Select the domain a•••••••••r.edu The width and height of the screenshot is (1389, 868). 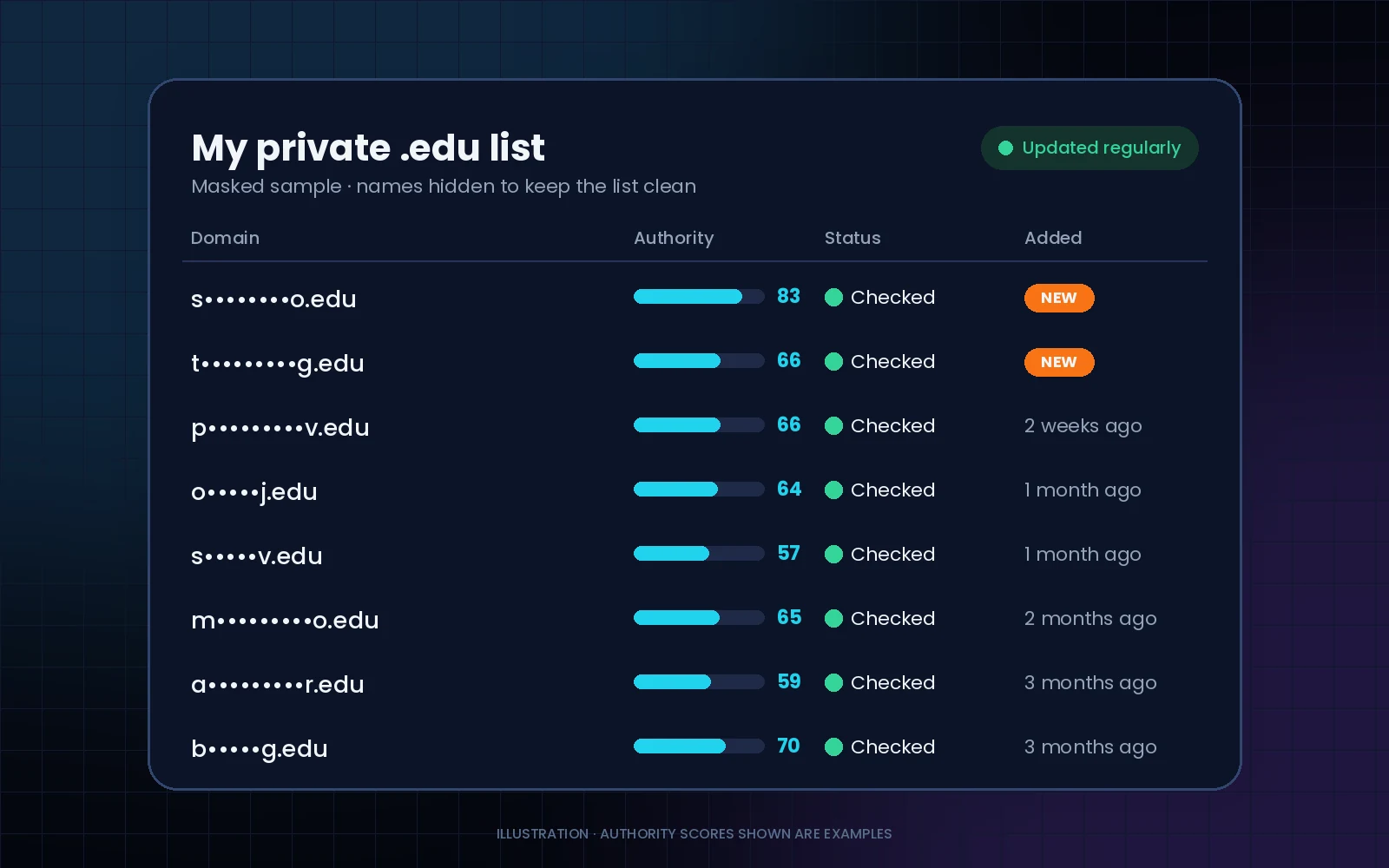coord(278,685)
